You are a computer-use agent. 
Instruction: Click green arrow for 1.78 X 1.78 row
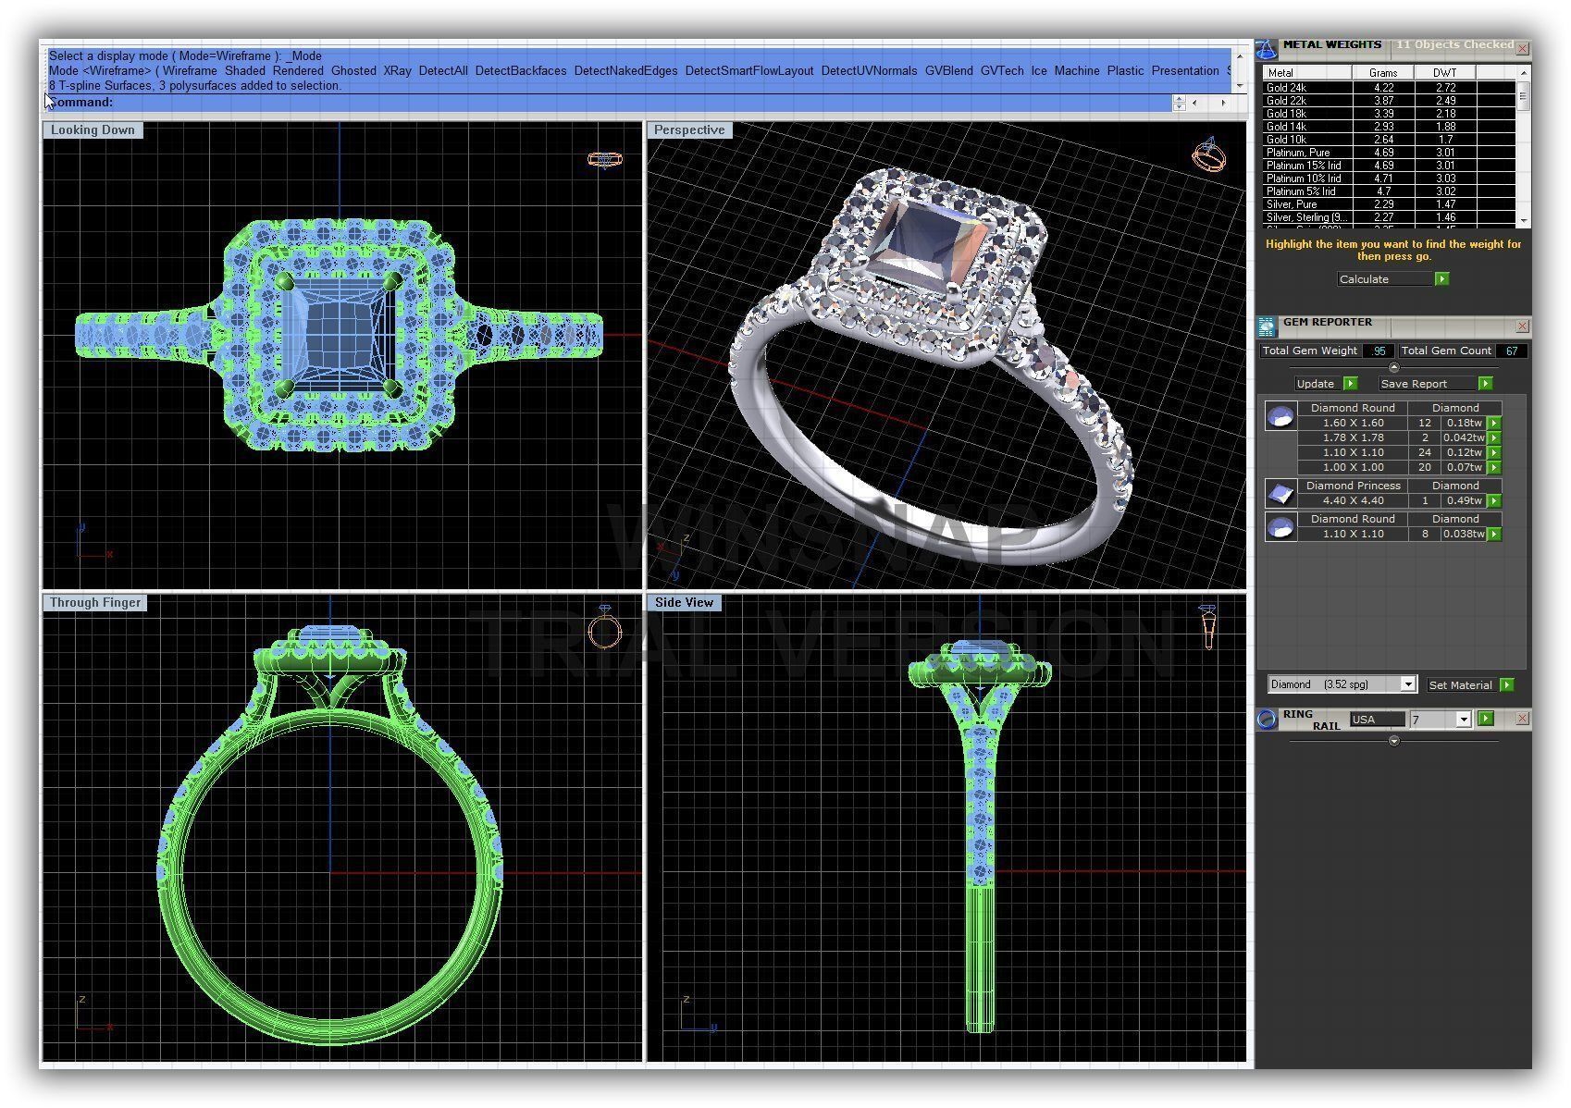point(1494,437)
